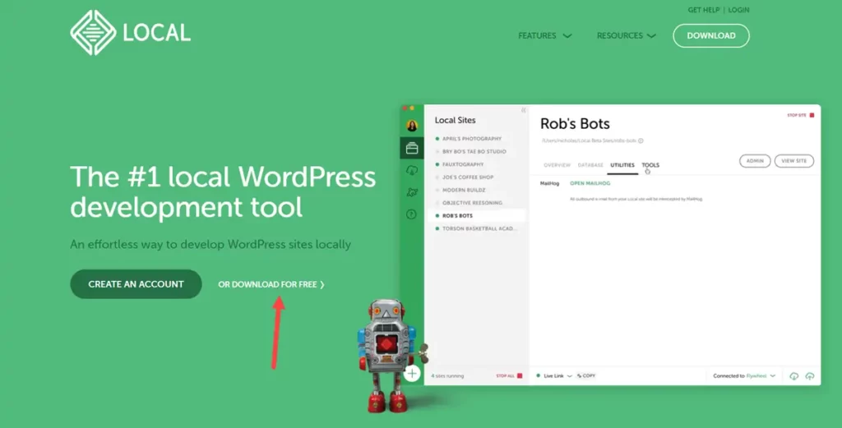The width and height of the screenshot is (842, 428).
Task: Open the user avatar in Local's sidebar
Action: point(412,126)
